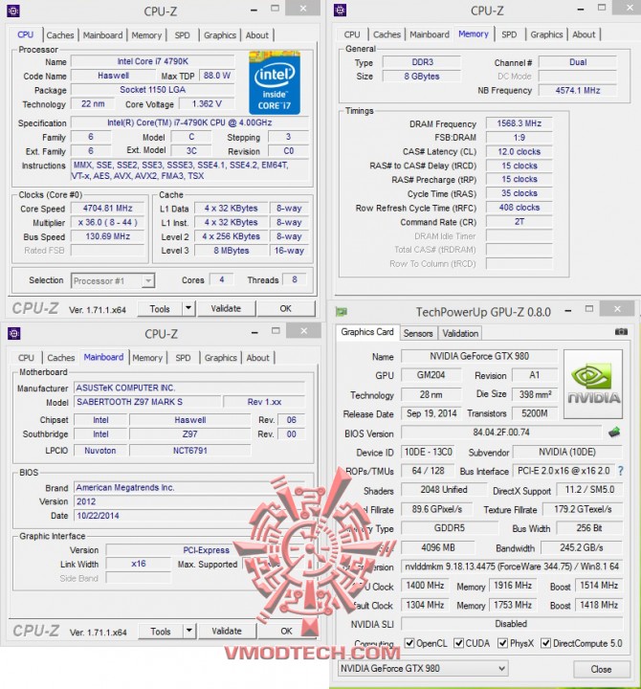This screenshot has height=689, width=641.
Task: Click the Bandwidth 245.2 GB/s value
Action: (x=582, y=548)
